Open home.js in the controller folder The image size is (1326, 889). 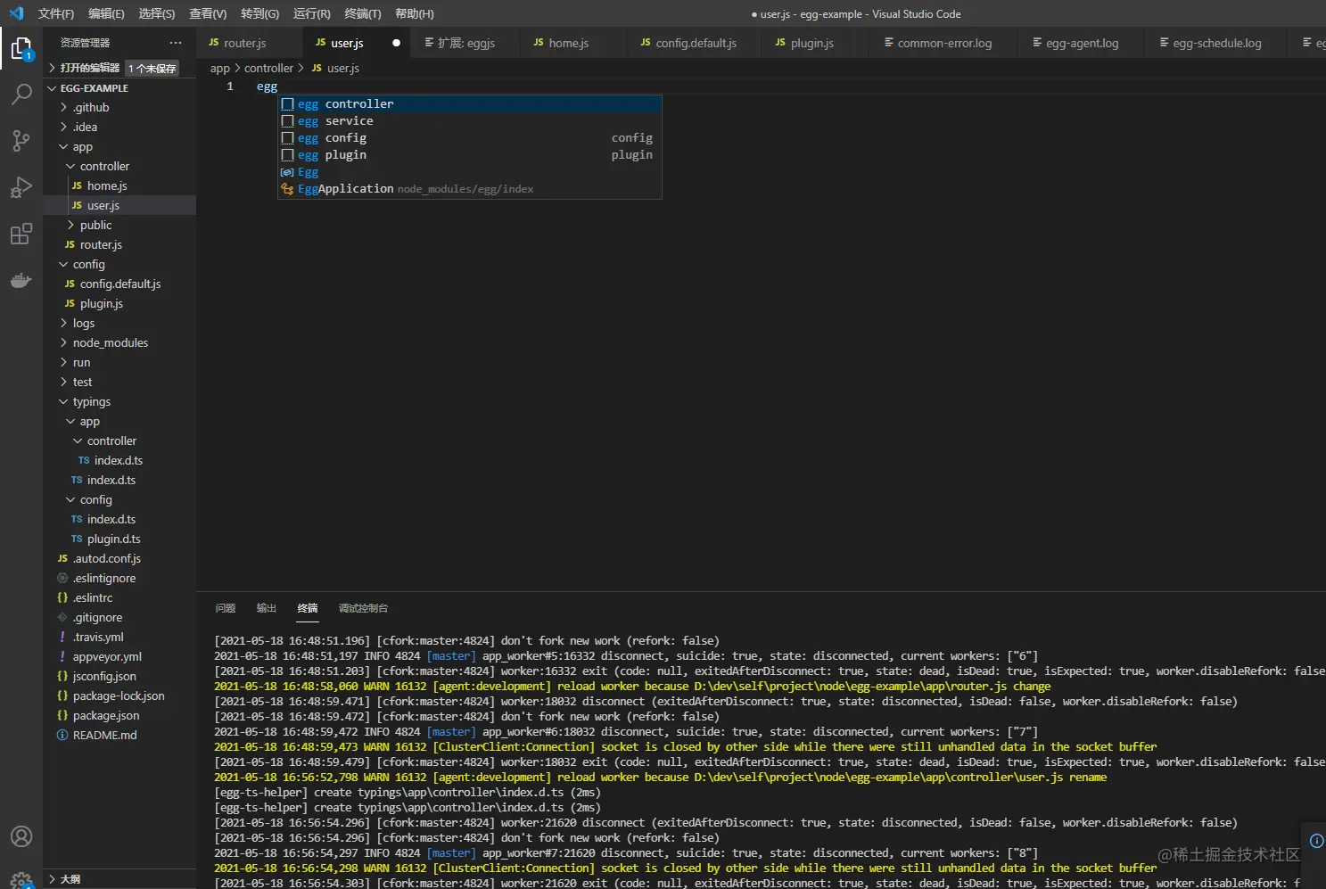(120, 185)
